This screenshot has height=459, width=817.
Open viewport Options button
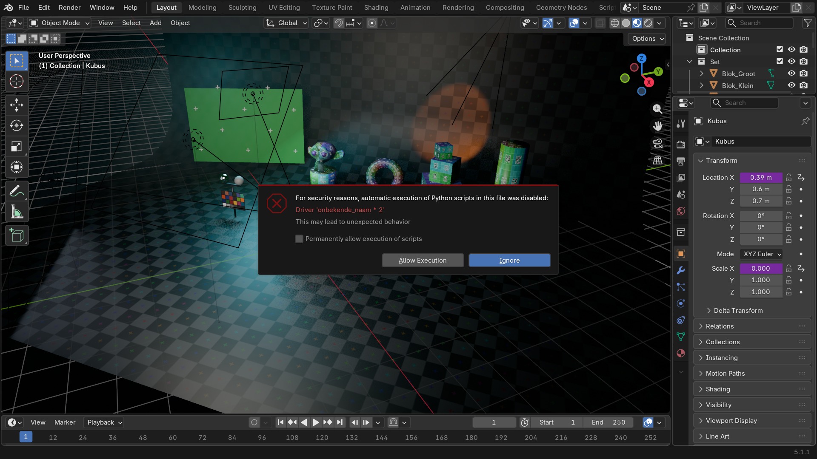(647, 39)
